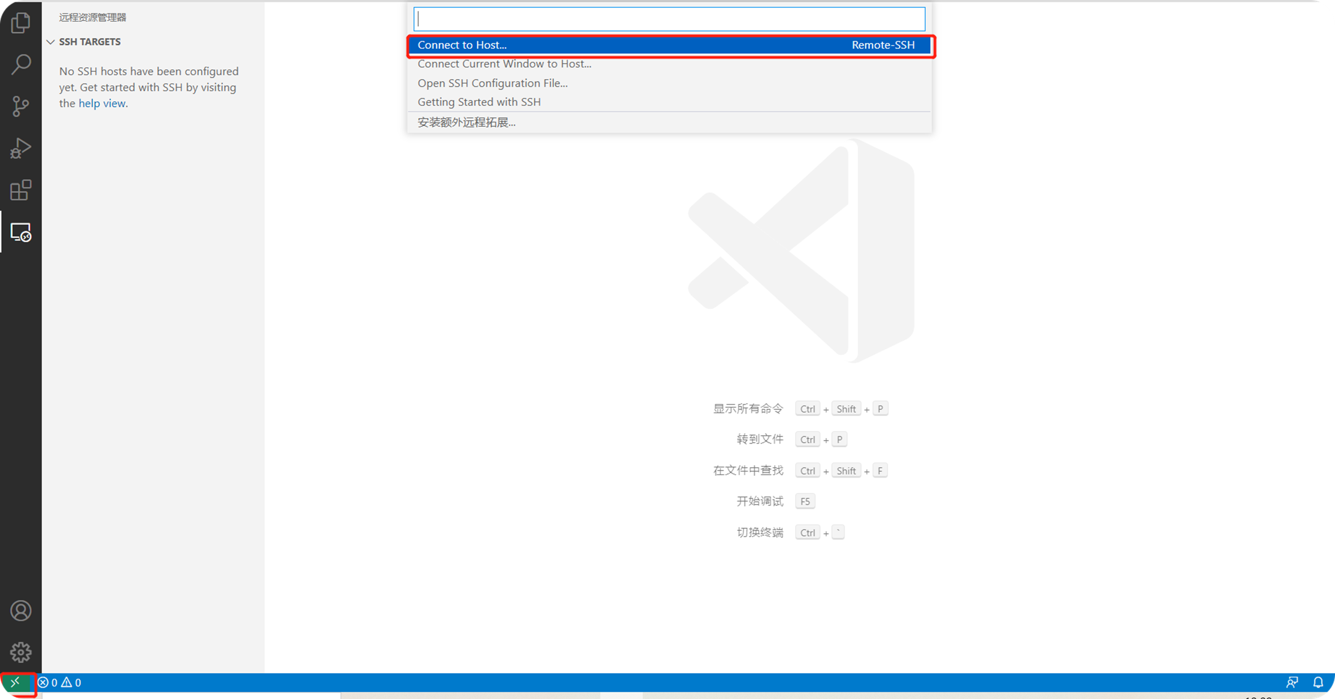1335x699 pixels.
Task: Focus the command palette input box
Action: point(669,19)
